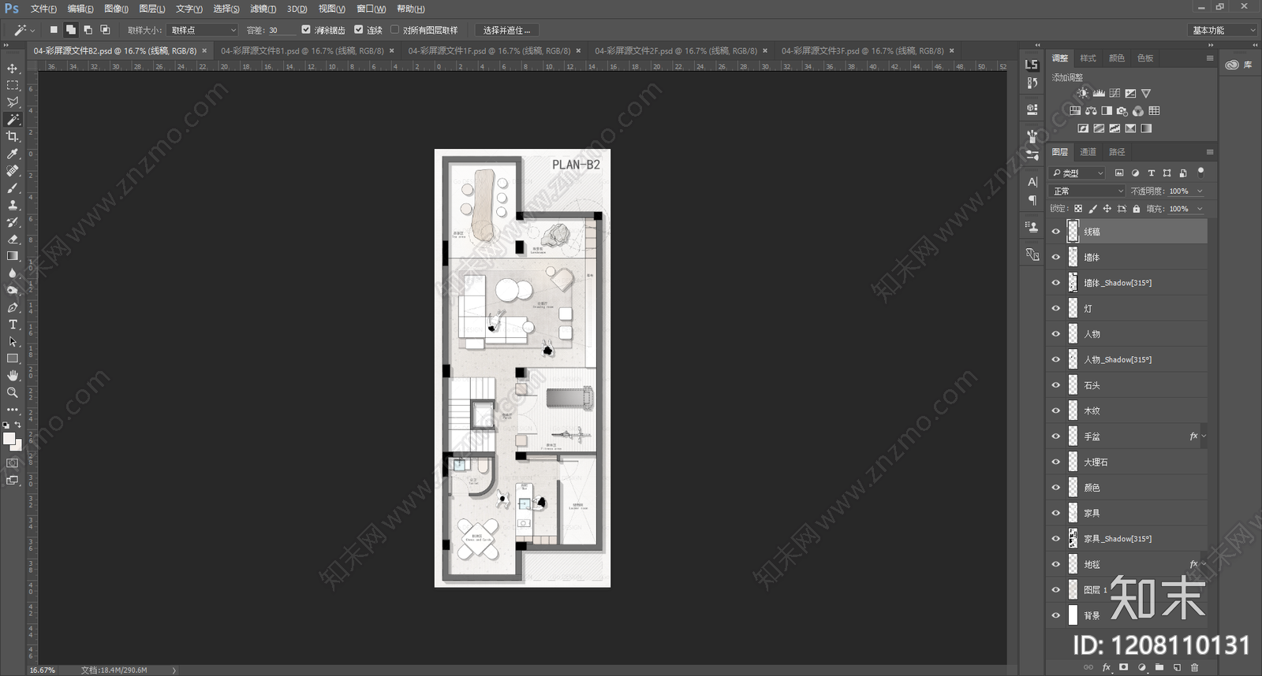The height and width of the screenshot is (676, 1262).
Task: Open the 不透明度 opacity dropdown arrow
Action: click(x=1200, y=191)
